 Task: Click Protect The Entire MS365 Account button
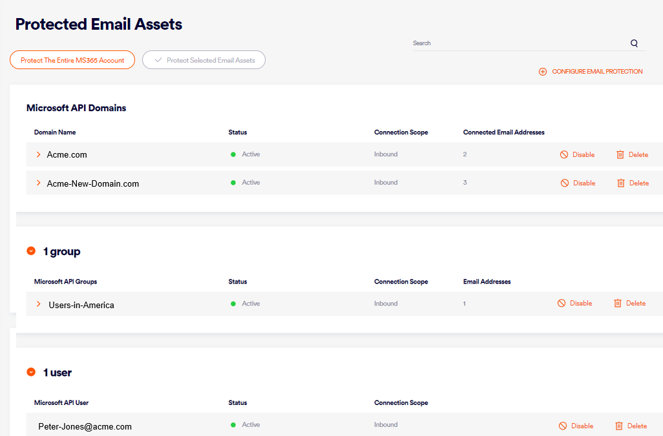72,60
